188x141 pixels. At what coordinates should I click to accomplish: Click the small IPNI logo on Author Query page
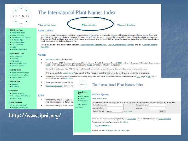[x=83, y=84]
